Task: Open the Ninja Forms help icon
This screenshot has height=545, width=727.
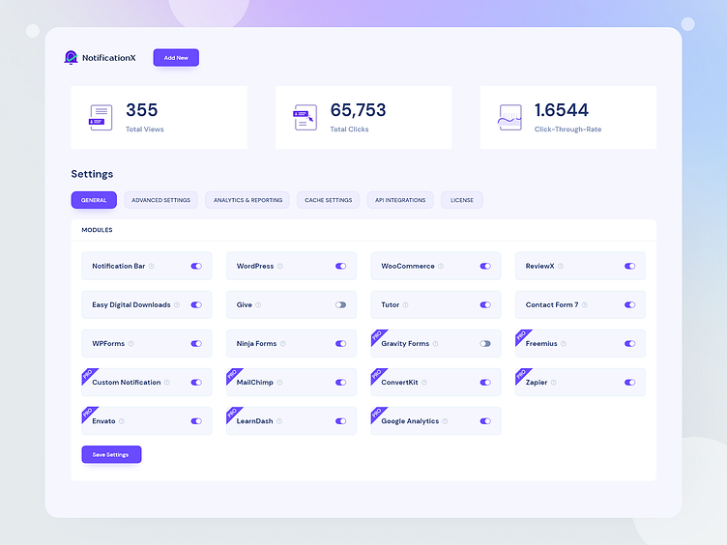Action: [283, 343]
